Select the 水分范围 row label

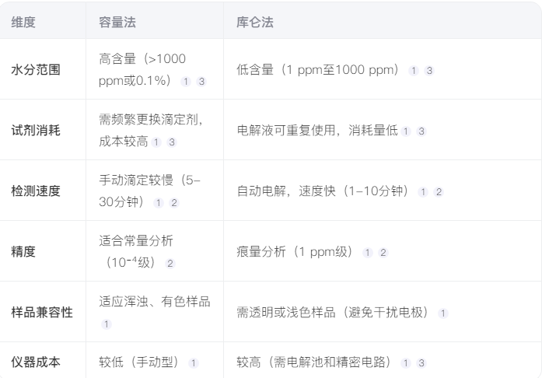(35, 70)
